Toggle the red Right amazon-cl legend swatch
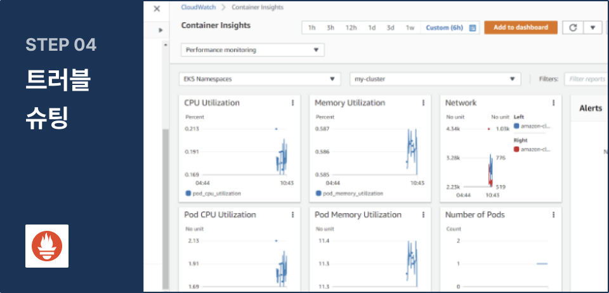 tap(516, 150)
